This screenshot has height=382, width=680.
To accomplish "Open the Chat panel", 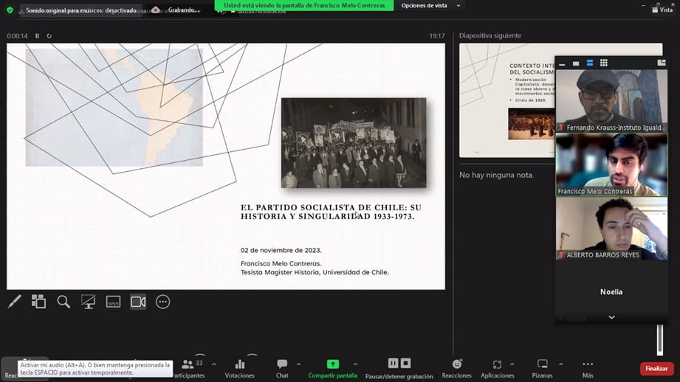I will tap(282, 369).
